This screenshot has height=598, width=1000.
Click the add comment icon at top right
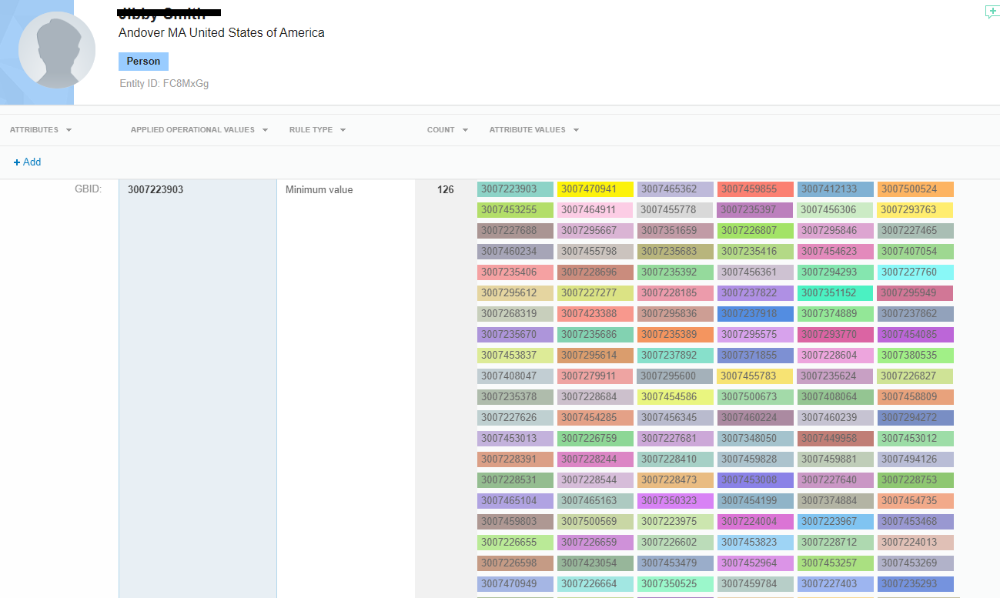992,12
